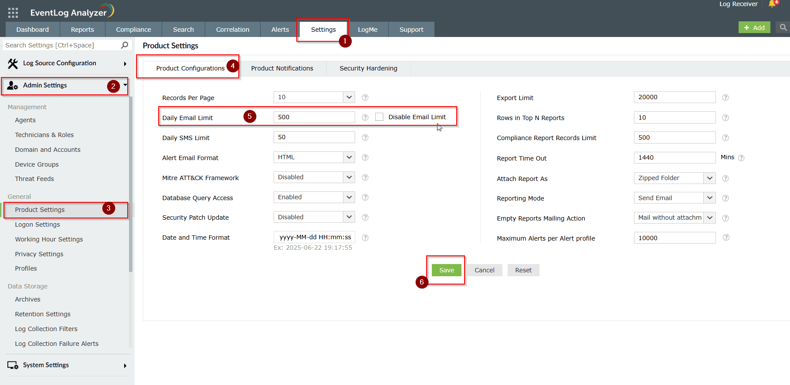Image resolution: width=790 pixels, height=385 pixels.
Task: Open the Database Query Access dropdown
Action: (x=314, y=197)
